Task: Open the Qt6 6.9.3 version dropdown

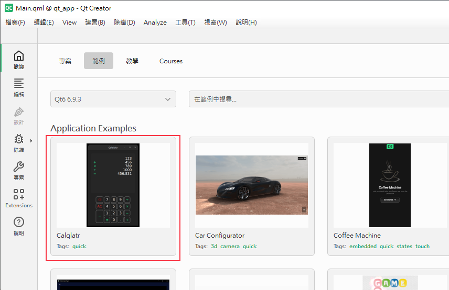Action: point(113,99)
